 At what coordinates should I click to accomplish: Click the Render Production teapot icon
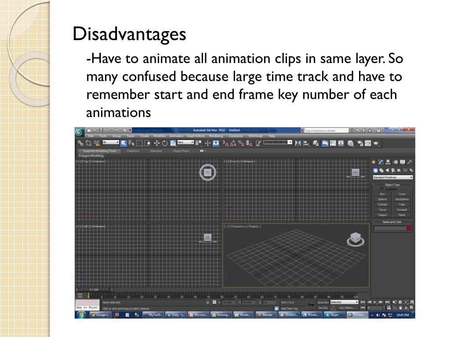click(x=376, y=143)
